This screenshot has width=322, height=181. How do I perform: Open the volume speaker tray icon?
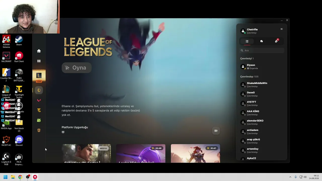305,177
